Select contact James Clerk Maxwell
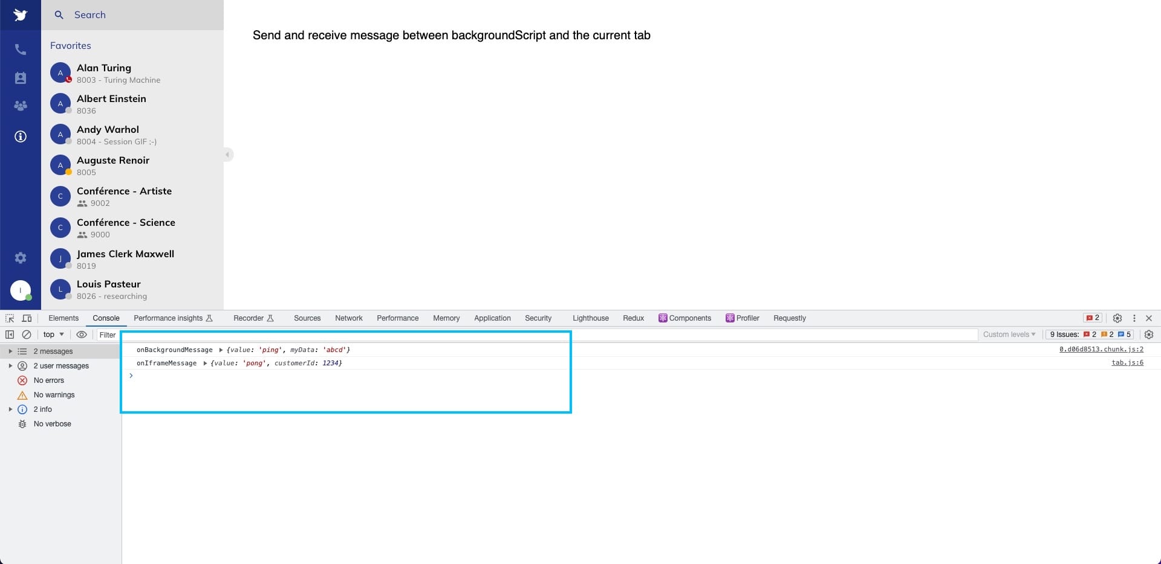Viewport: 1161px width, 564px height. (x=132, y=259)
